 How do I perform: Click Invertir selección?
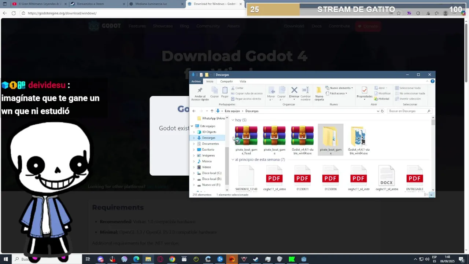407,99
